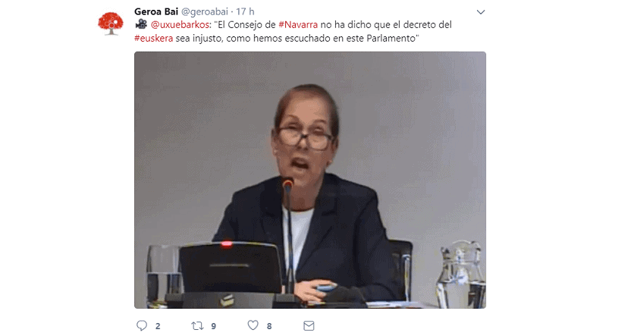This screenshot has height=336, width=618.
Task: Click the like count 8
Action: tap(269, 326)
